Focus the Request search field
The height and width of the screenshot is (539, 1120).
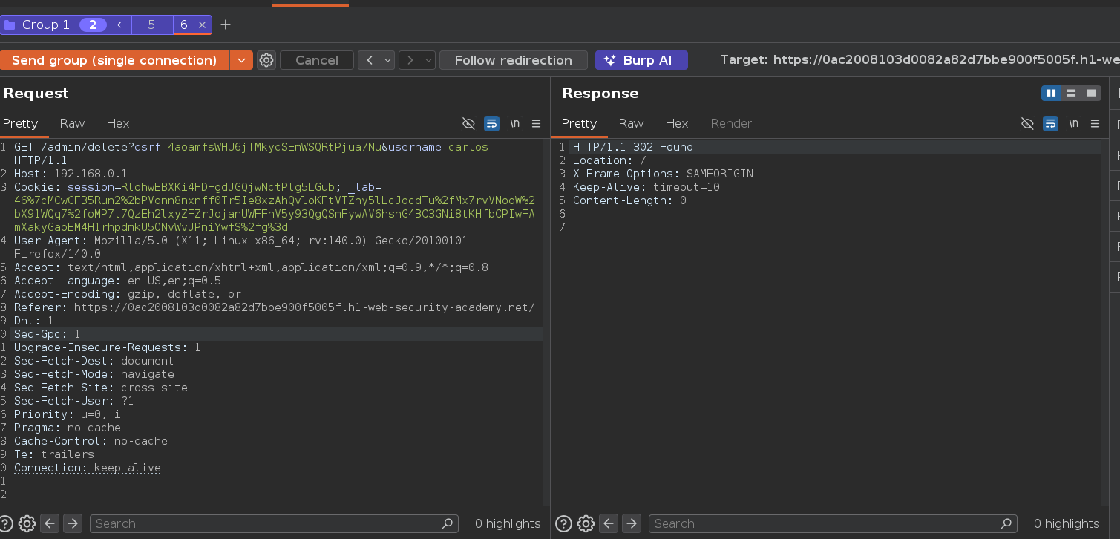(274, 523)
